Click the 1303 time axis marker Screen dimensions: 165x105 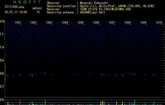point(49,23)
